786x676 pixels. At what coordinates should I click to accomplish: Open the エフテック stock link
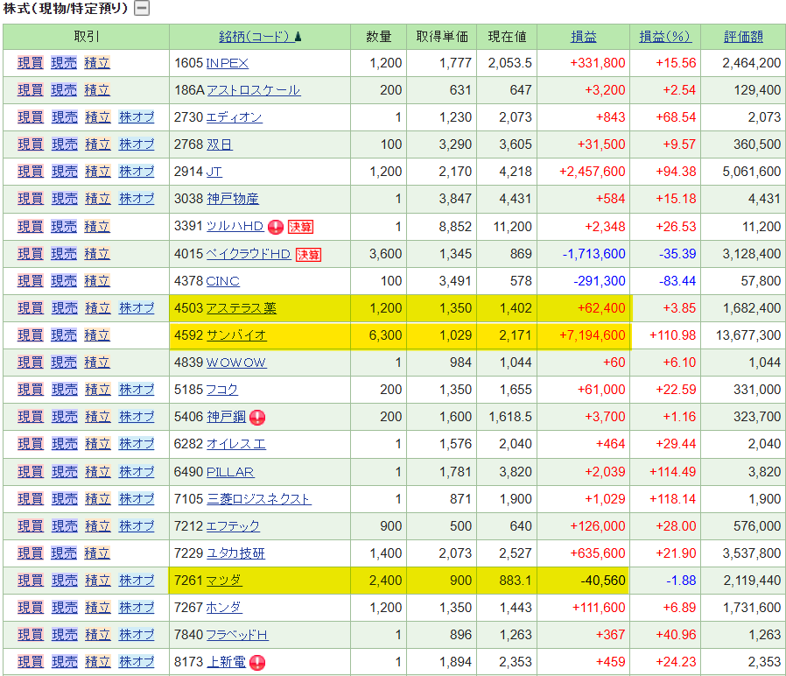point(233,526)
